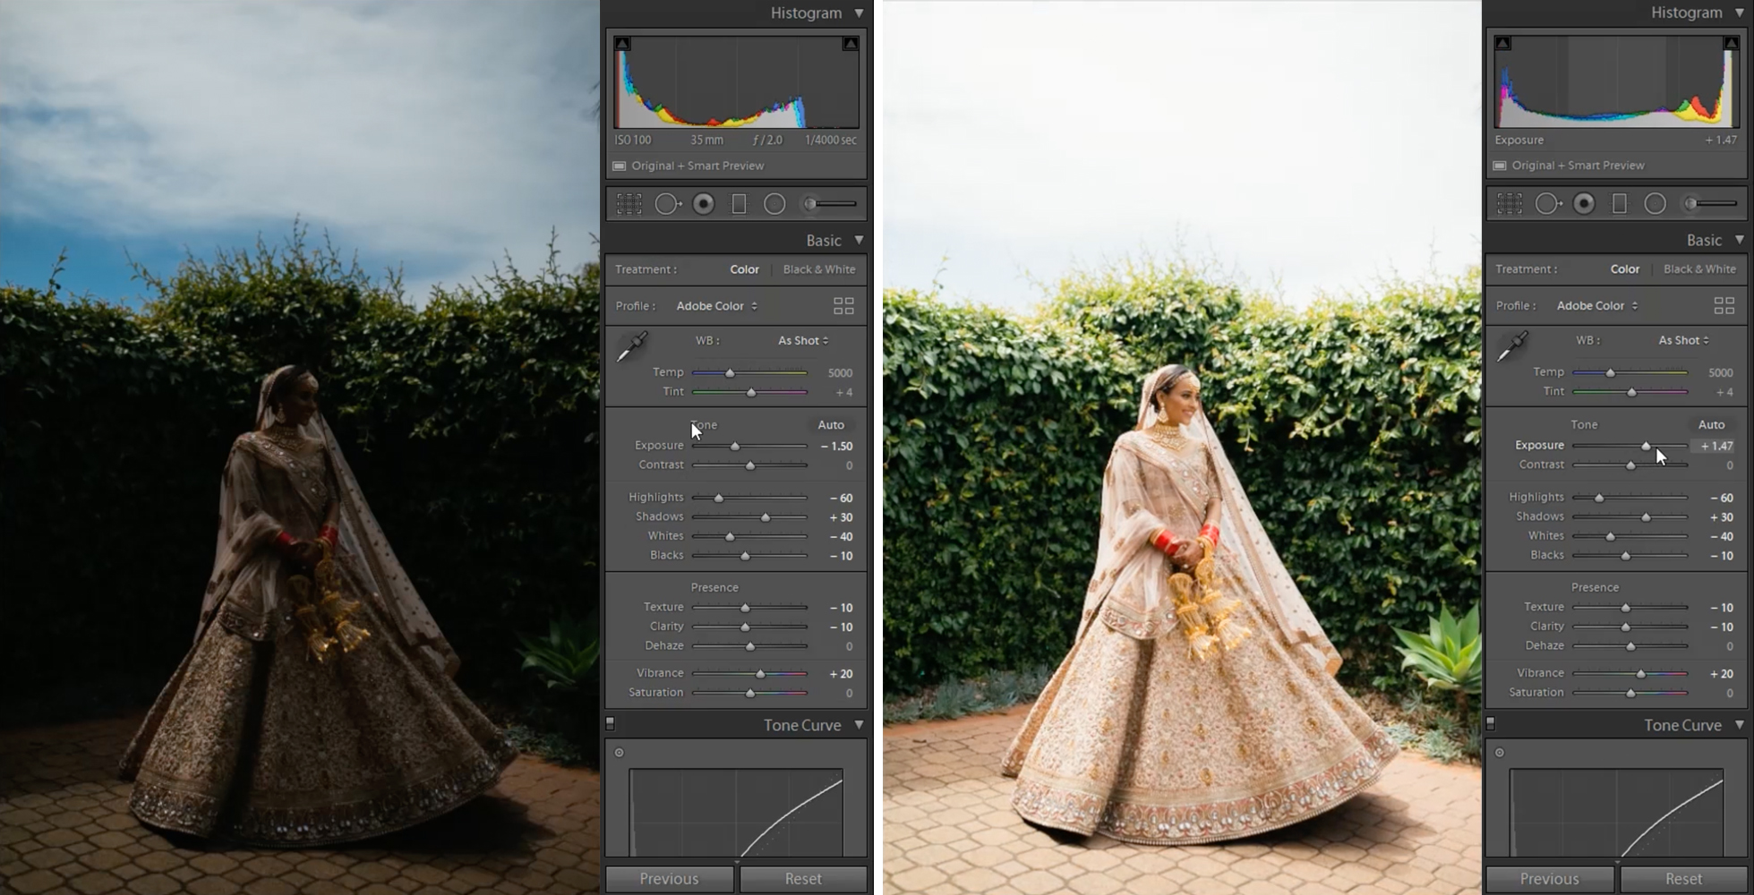The height and width of the screenshot is (895, 1754).
Task: Select Graduated Filter tool in left panel
Action: point(739,204)
